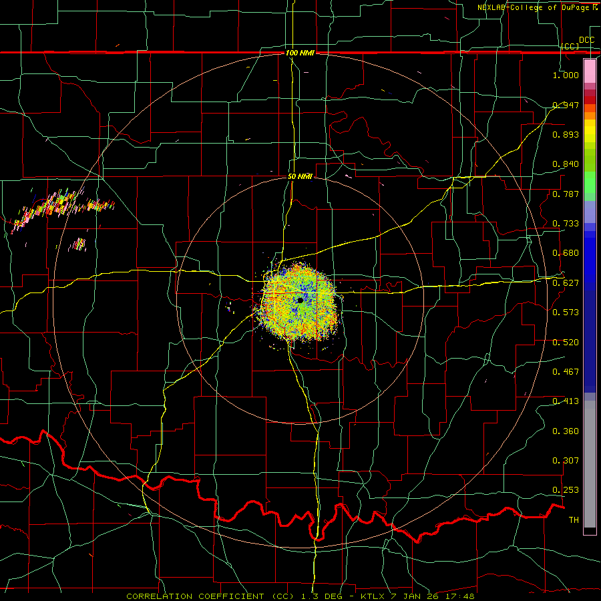Click the 0.680 scale value

[566, 253]
